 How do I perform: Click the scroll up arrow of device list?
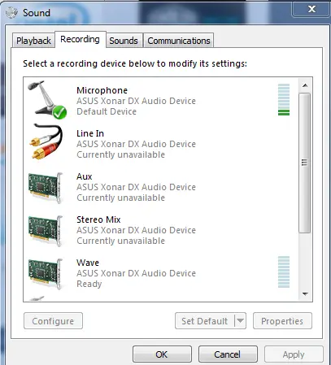[x=305, y=85]
